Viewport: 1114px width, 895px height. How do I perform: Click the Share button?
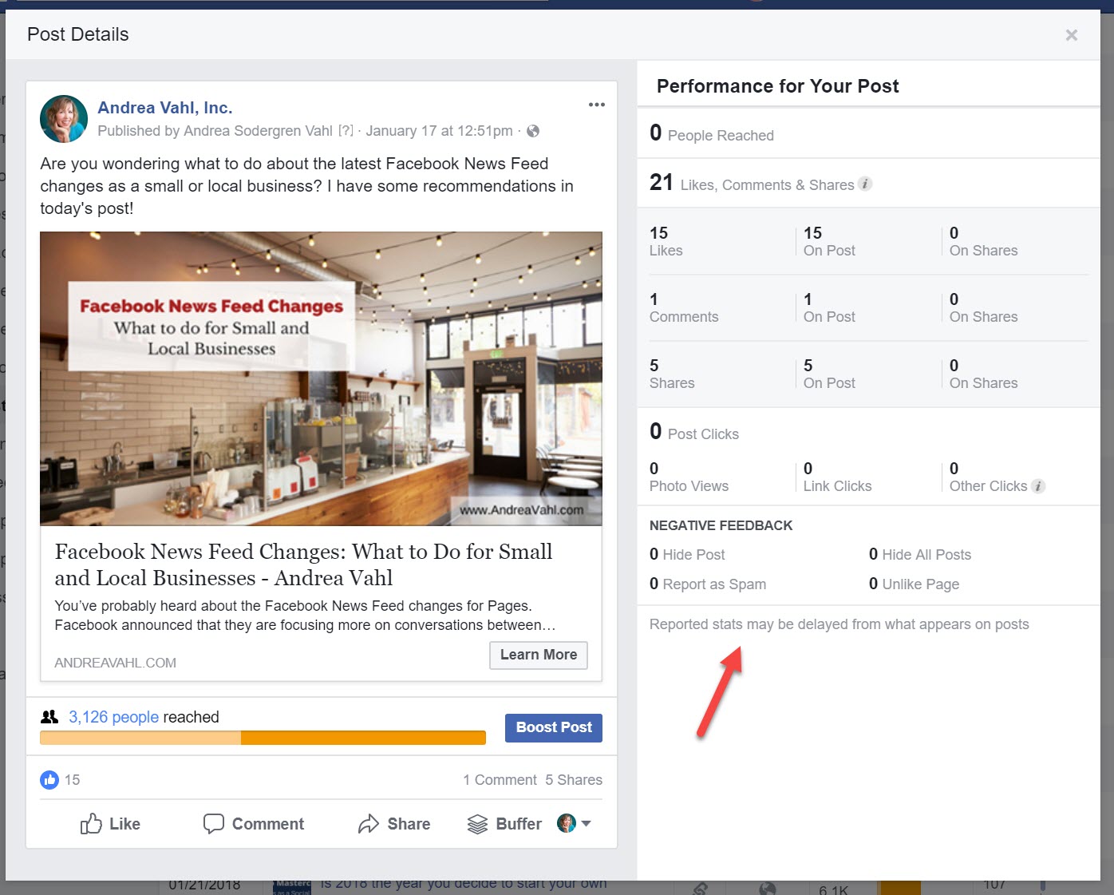click(x=394, y=824)
